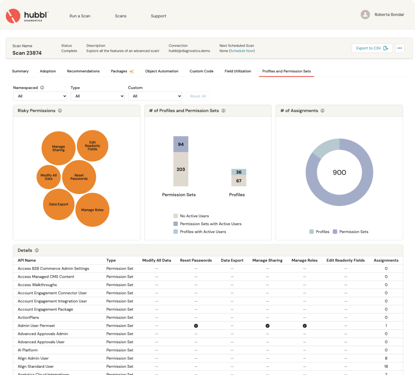Click Permission Sets swatch in Assignments legend
This screenshot has width=415, height=375.
pos(335,232)
